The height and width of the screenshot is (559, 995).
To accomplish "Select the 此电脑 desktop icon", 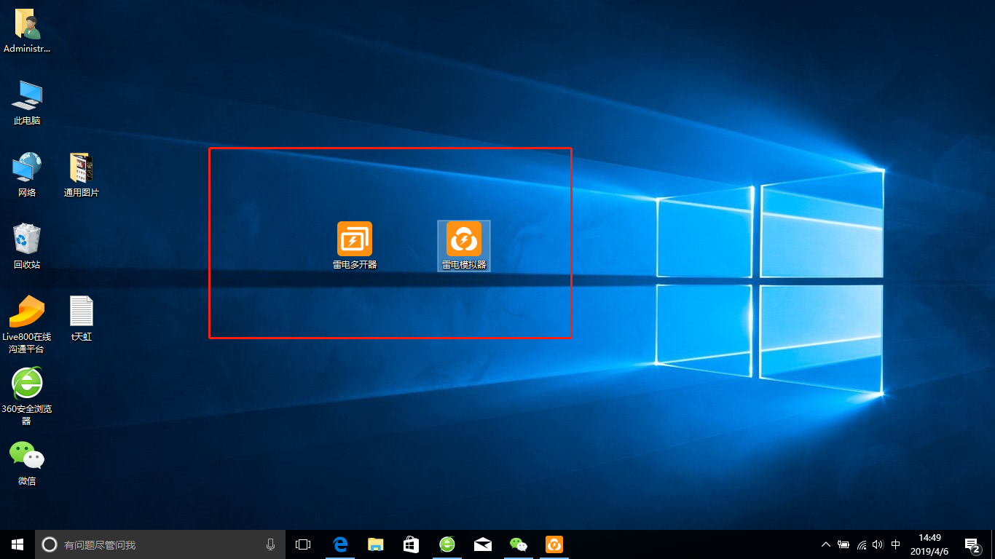I will (x=27, y=103).
